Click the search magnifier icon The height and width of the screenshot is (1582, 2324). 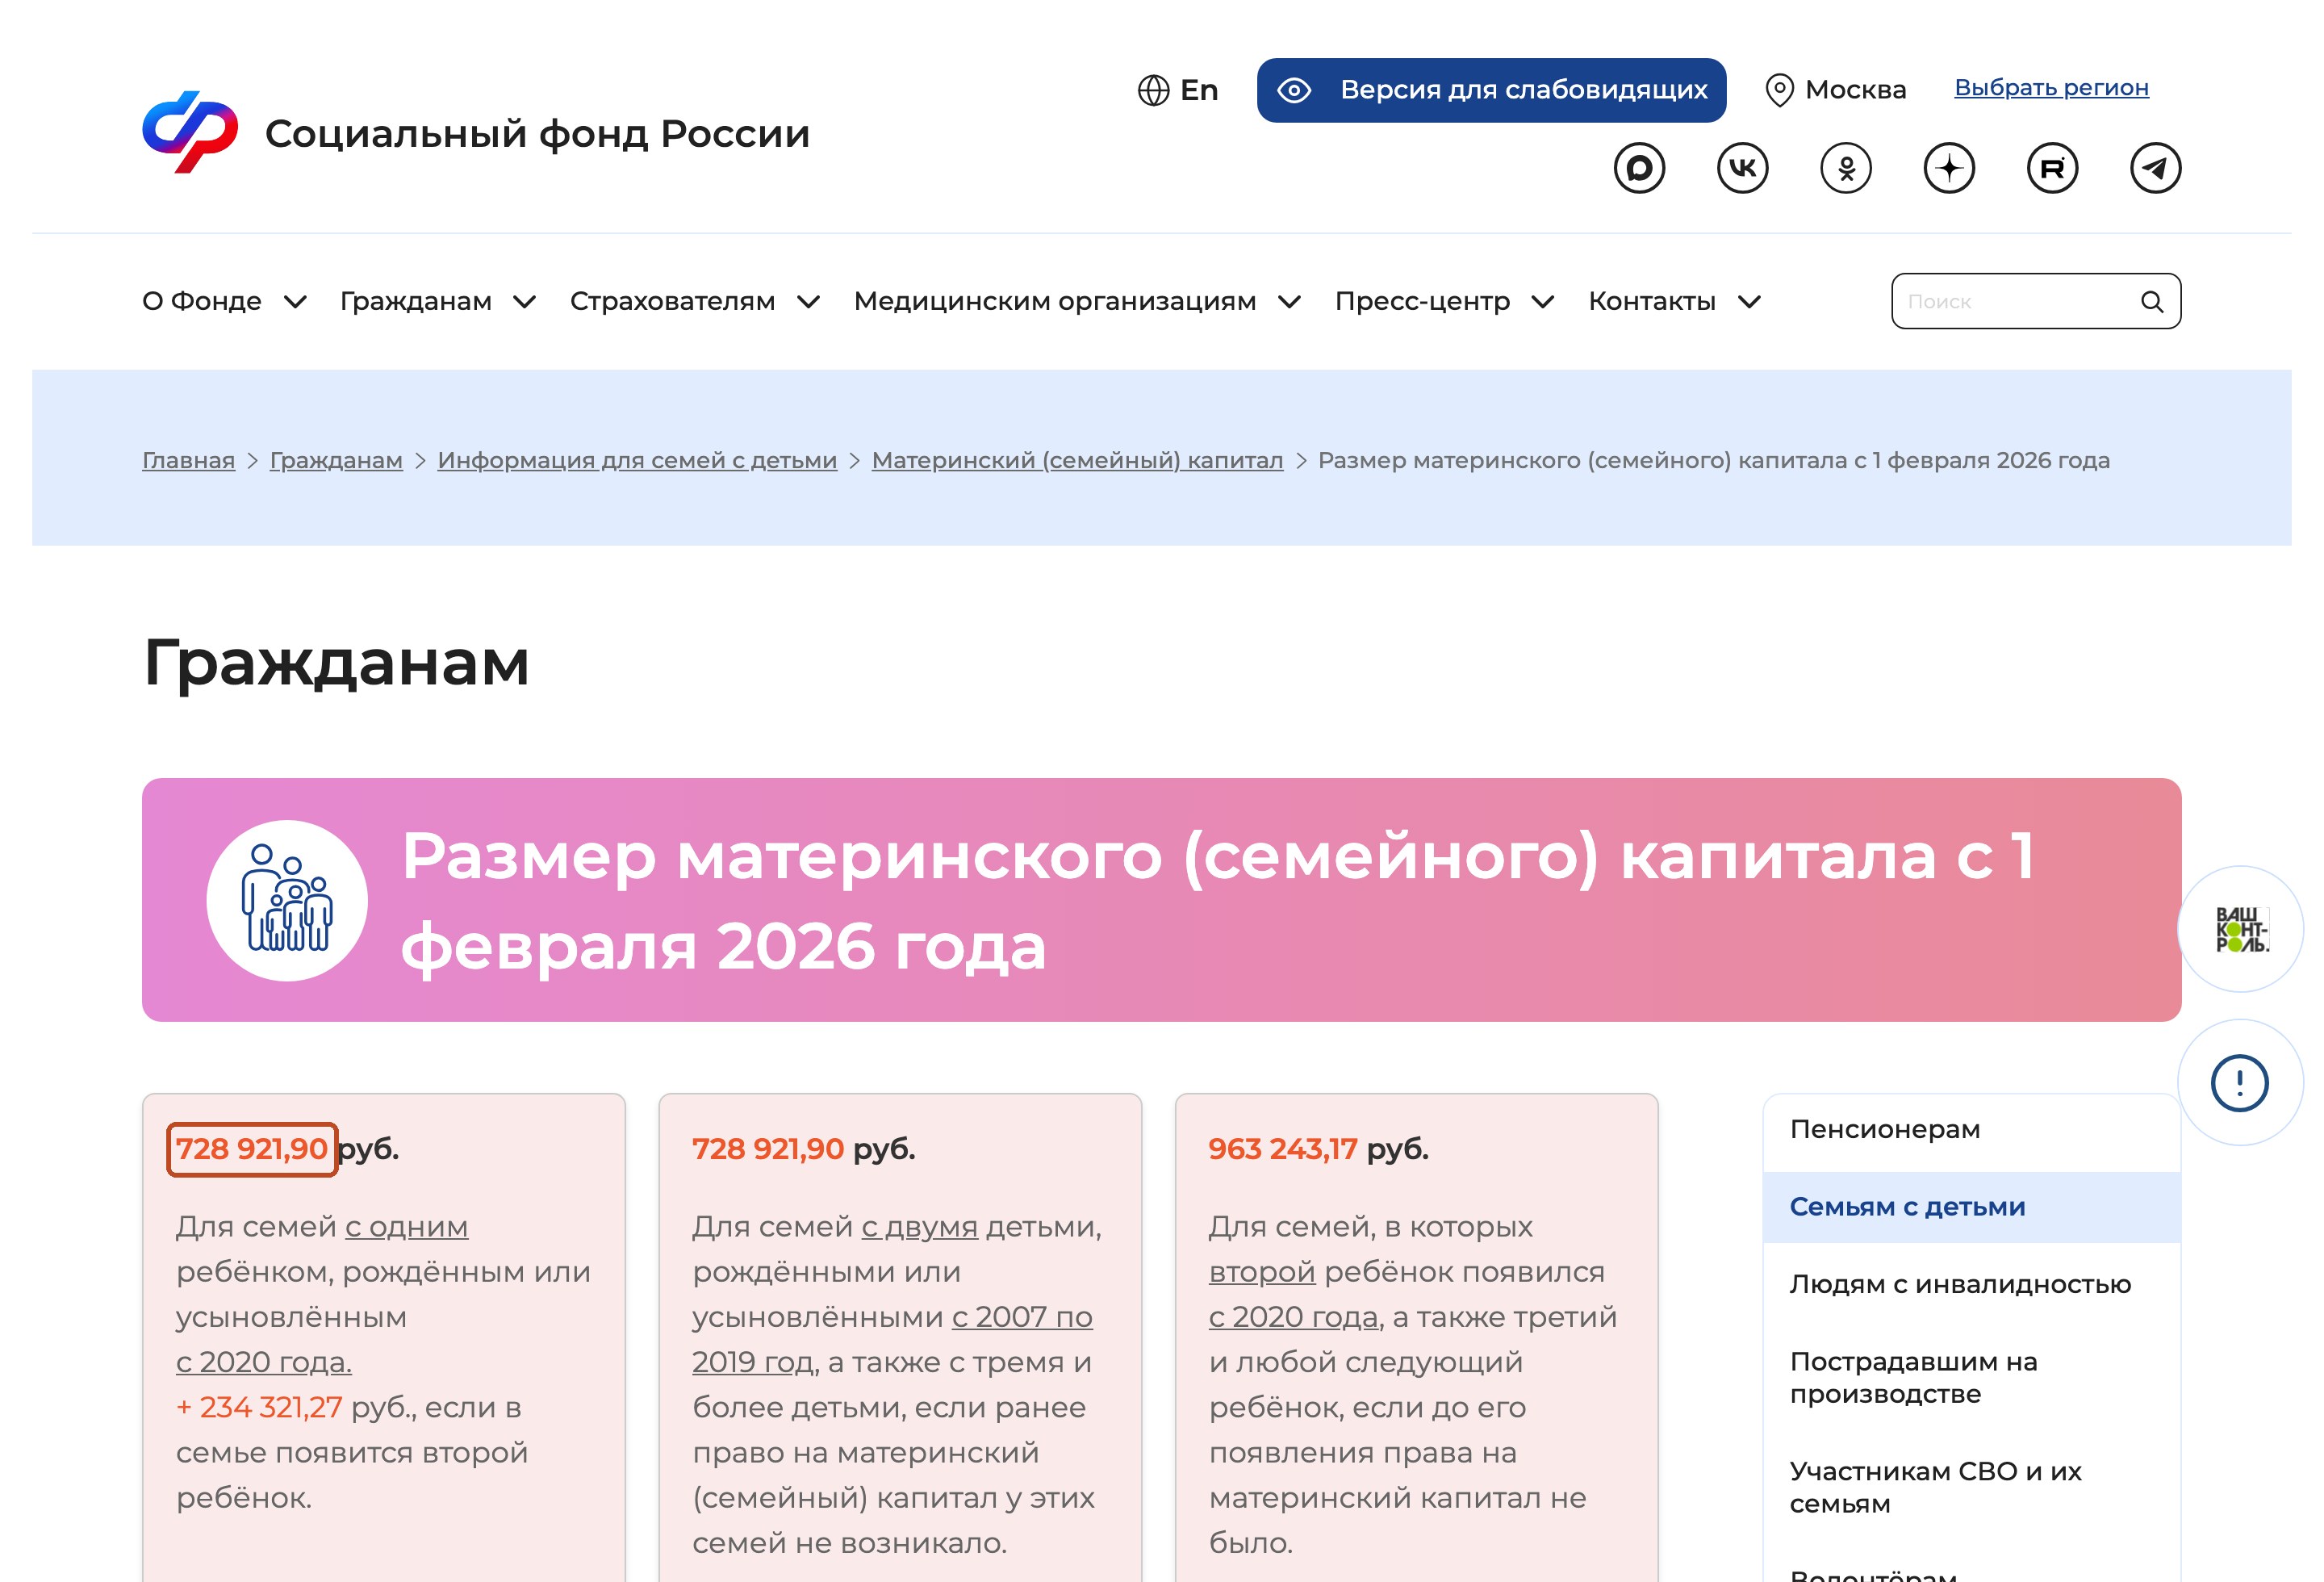click(2152, 302)
